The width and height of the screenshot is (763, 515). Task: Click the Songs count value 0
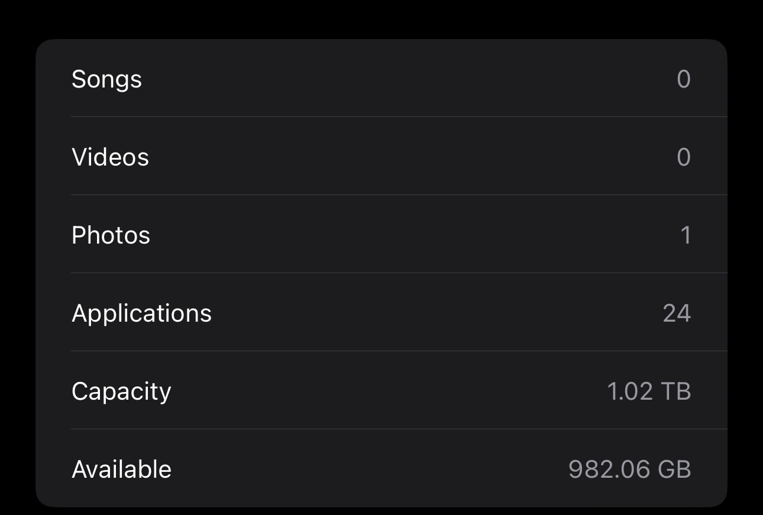click(x=684, y=79)
